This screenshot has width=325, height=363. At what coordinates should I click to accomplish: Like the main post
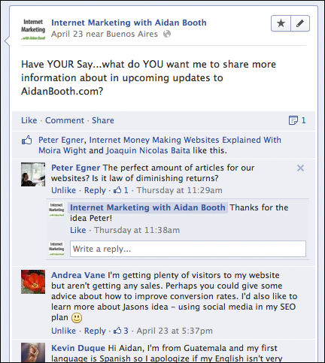coord(29,120)
